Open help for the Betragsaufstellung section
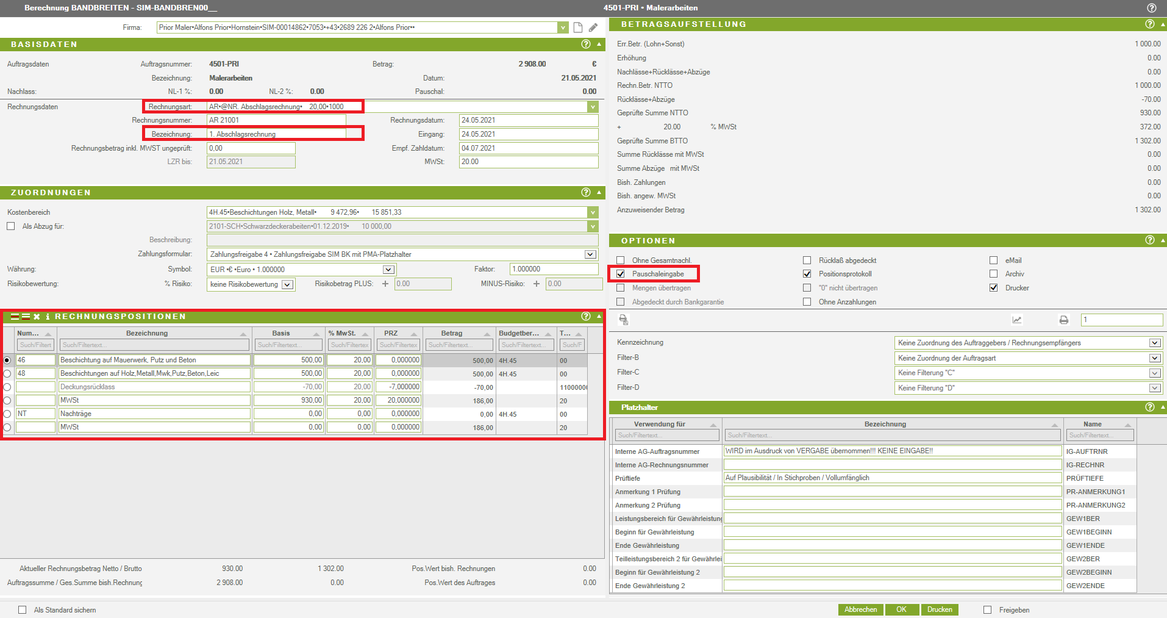 pyautogui.click(x=1149, y=24)
